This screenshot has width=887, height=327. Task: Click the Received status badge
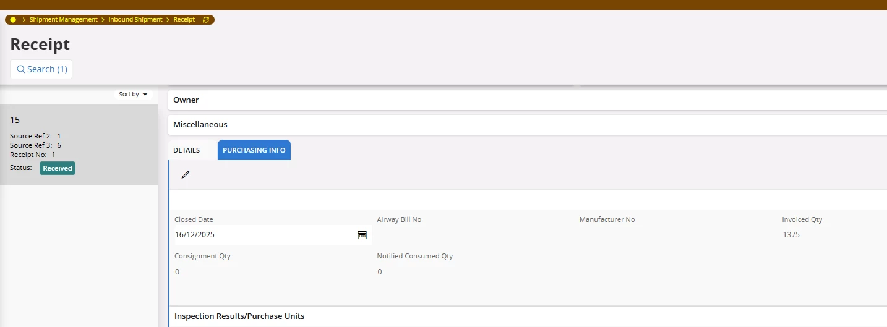[x=58, y=168]
